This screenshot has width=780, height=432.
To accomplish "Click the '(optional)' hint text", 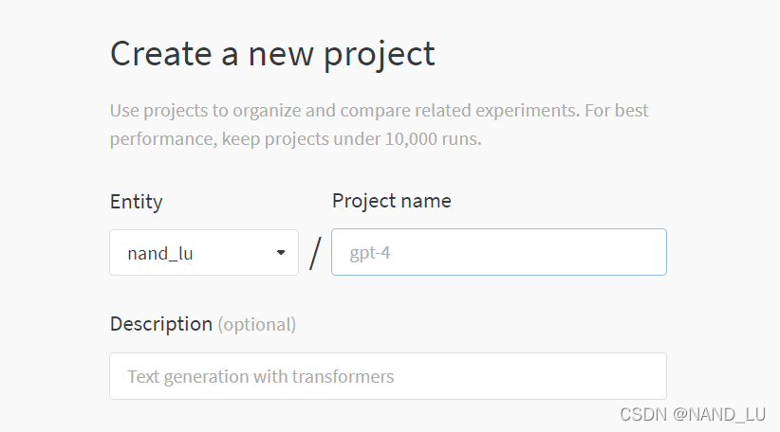I will 257,325.
